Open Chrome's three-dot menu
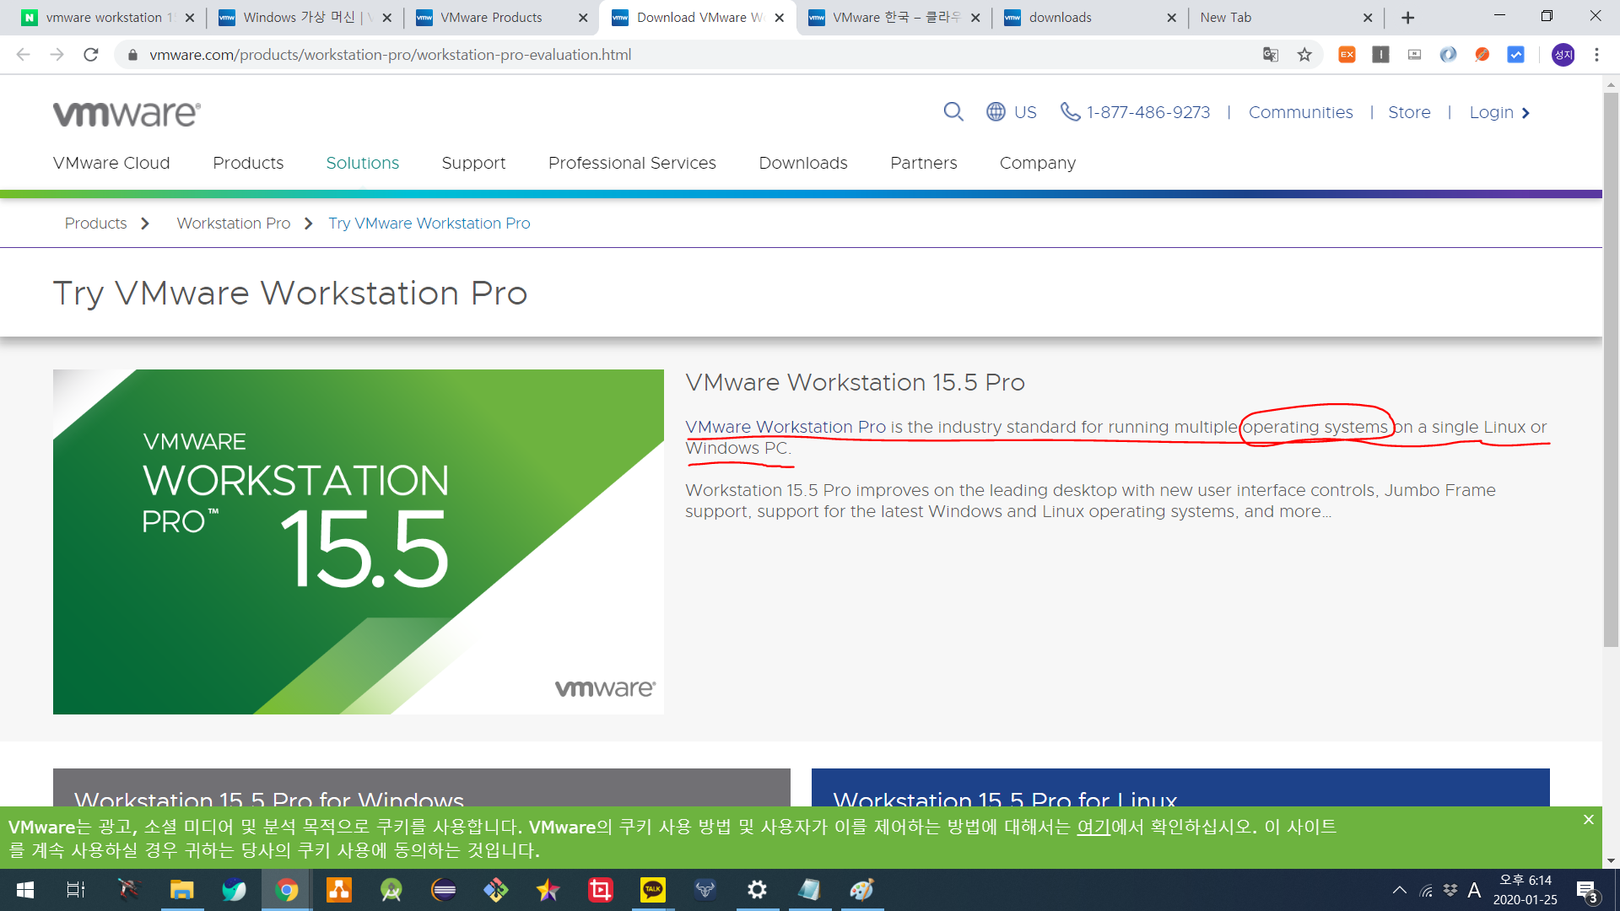Viewport: 1620px width, 911px height. click(x=1596, y=55)
